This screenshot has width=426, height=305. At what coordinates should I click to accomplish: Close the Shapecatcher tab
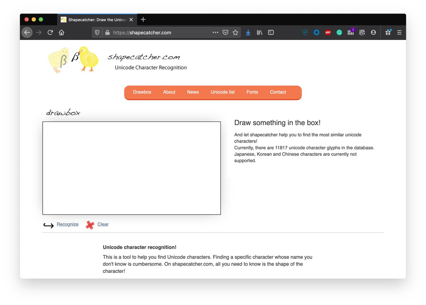coord(131,20)
